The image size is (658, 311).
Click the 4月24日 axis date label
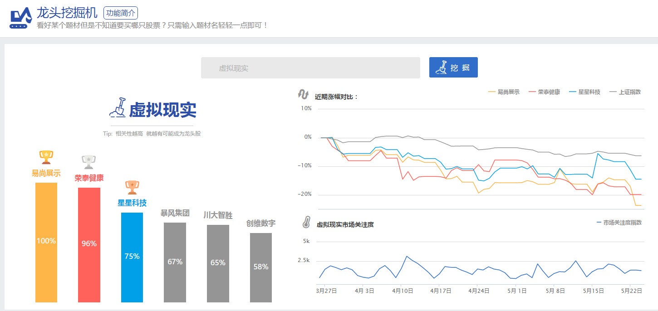pos(479,291)
